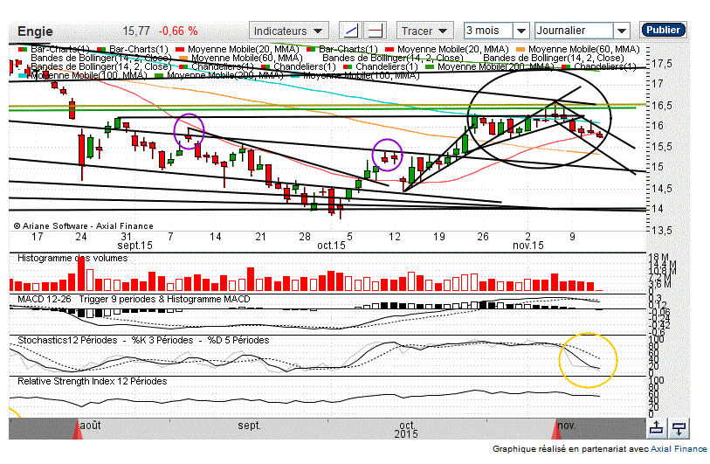Click the upward arrow export icon
This screenshot has height=464, width=710.
click(x=656, y=427)
